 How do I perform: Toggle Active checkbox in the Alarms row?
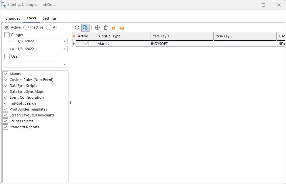(86, 44)
